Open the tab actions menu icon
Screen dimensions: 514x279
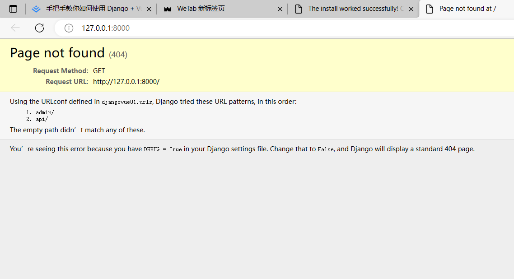pyautogui.click(x=13, y=9)
